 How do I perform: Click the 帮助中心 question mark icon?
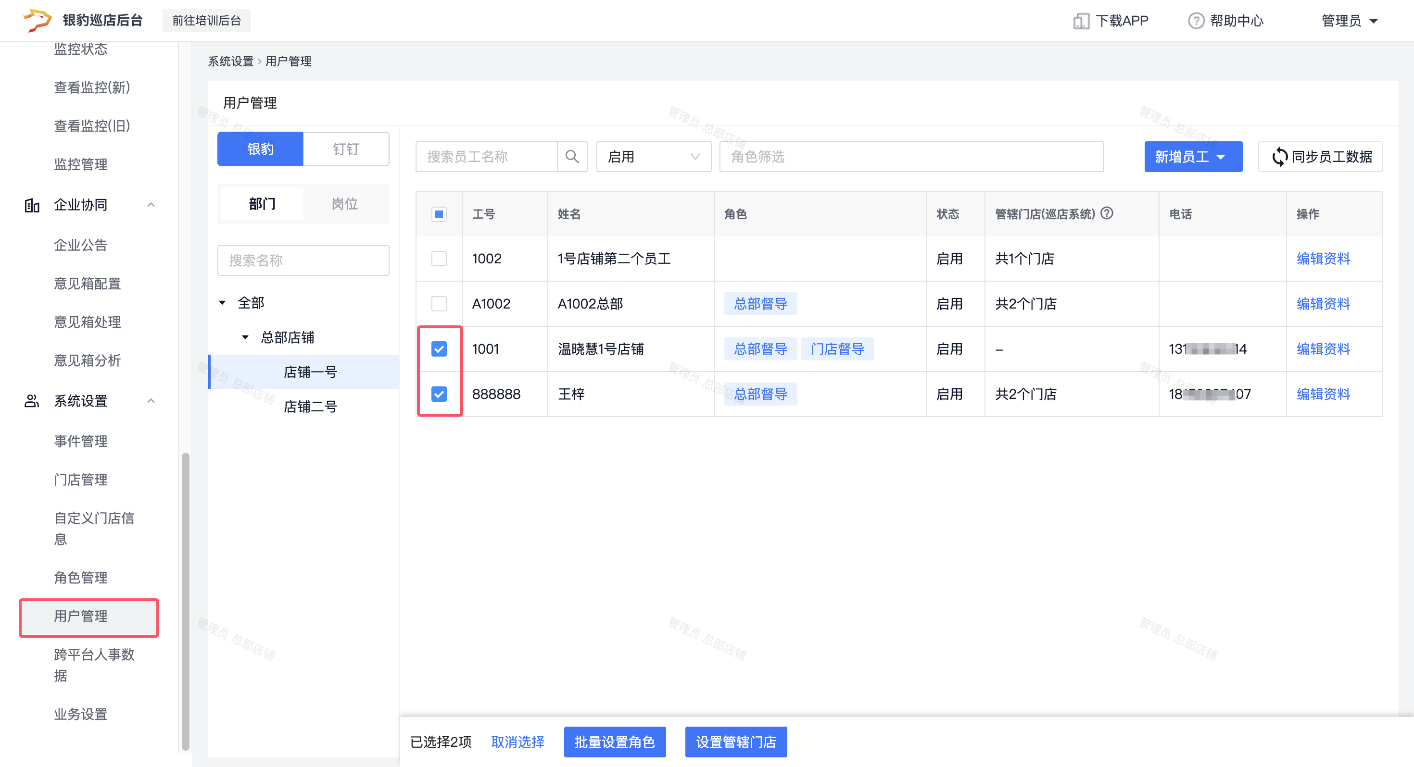tap(1196, 21)
